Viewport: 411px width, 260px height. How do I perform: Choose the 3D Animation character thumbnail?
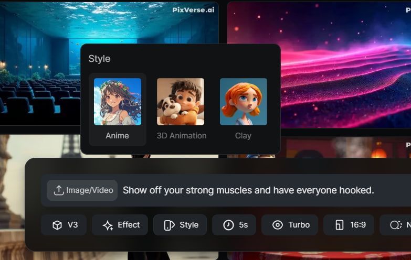point(181,102)
